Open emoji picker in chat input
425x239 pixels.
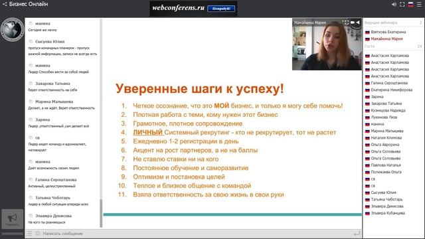click(x=38, y=233)
